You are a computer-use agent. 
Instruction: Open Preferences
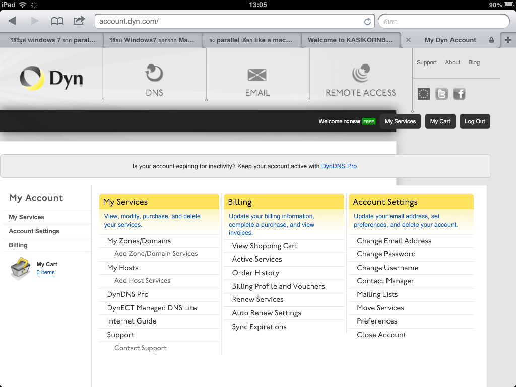tap(377, 321)
